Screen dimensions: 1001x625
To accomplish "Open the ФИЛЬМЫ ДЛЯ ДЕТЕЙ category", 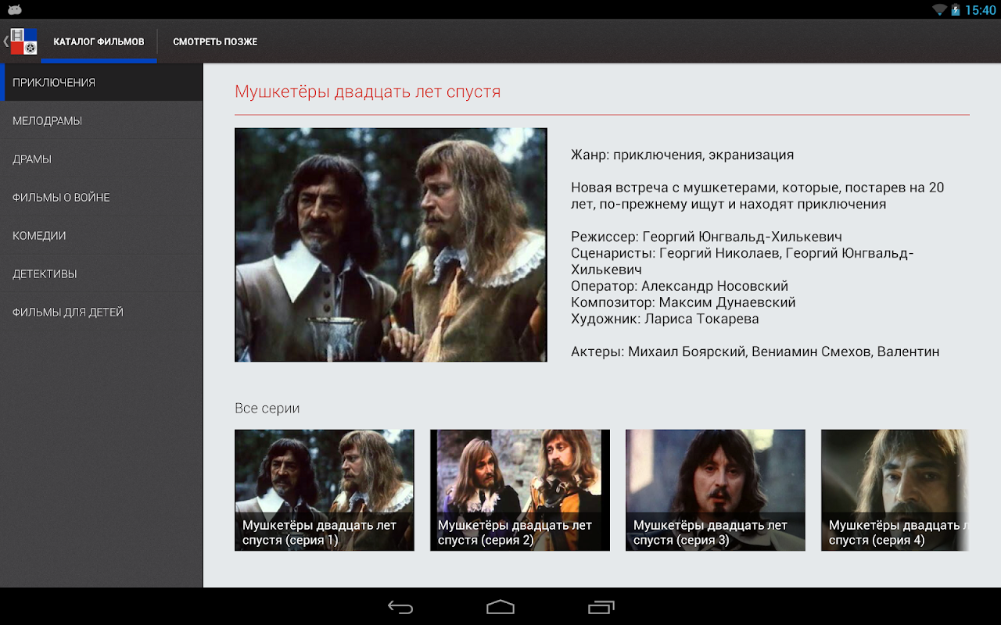I will coord(102,312).
